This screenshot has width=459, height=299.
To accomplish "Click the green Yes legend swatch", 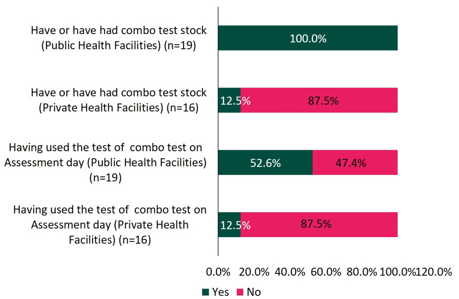I will (x=205, y=292).
